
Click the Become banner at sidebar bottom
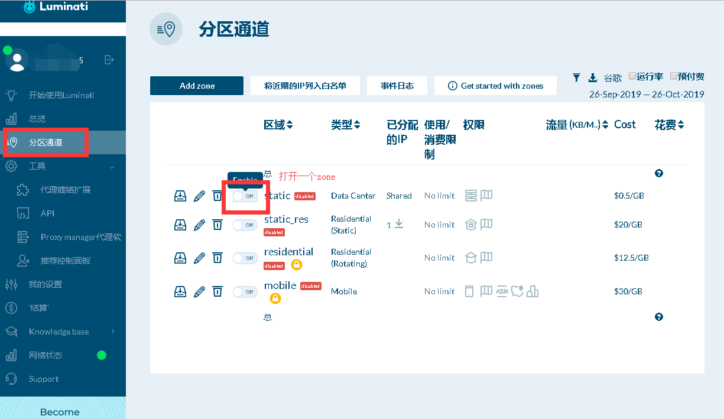click(63, 408)
